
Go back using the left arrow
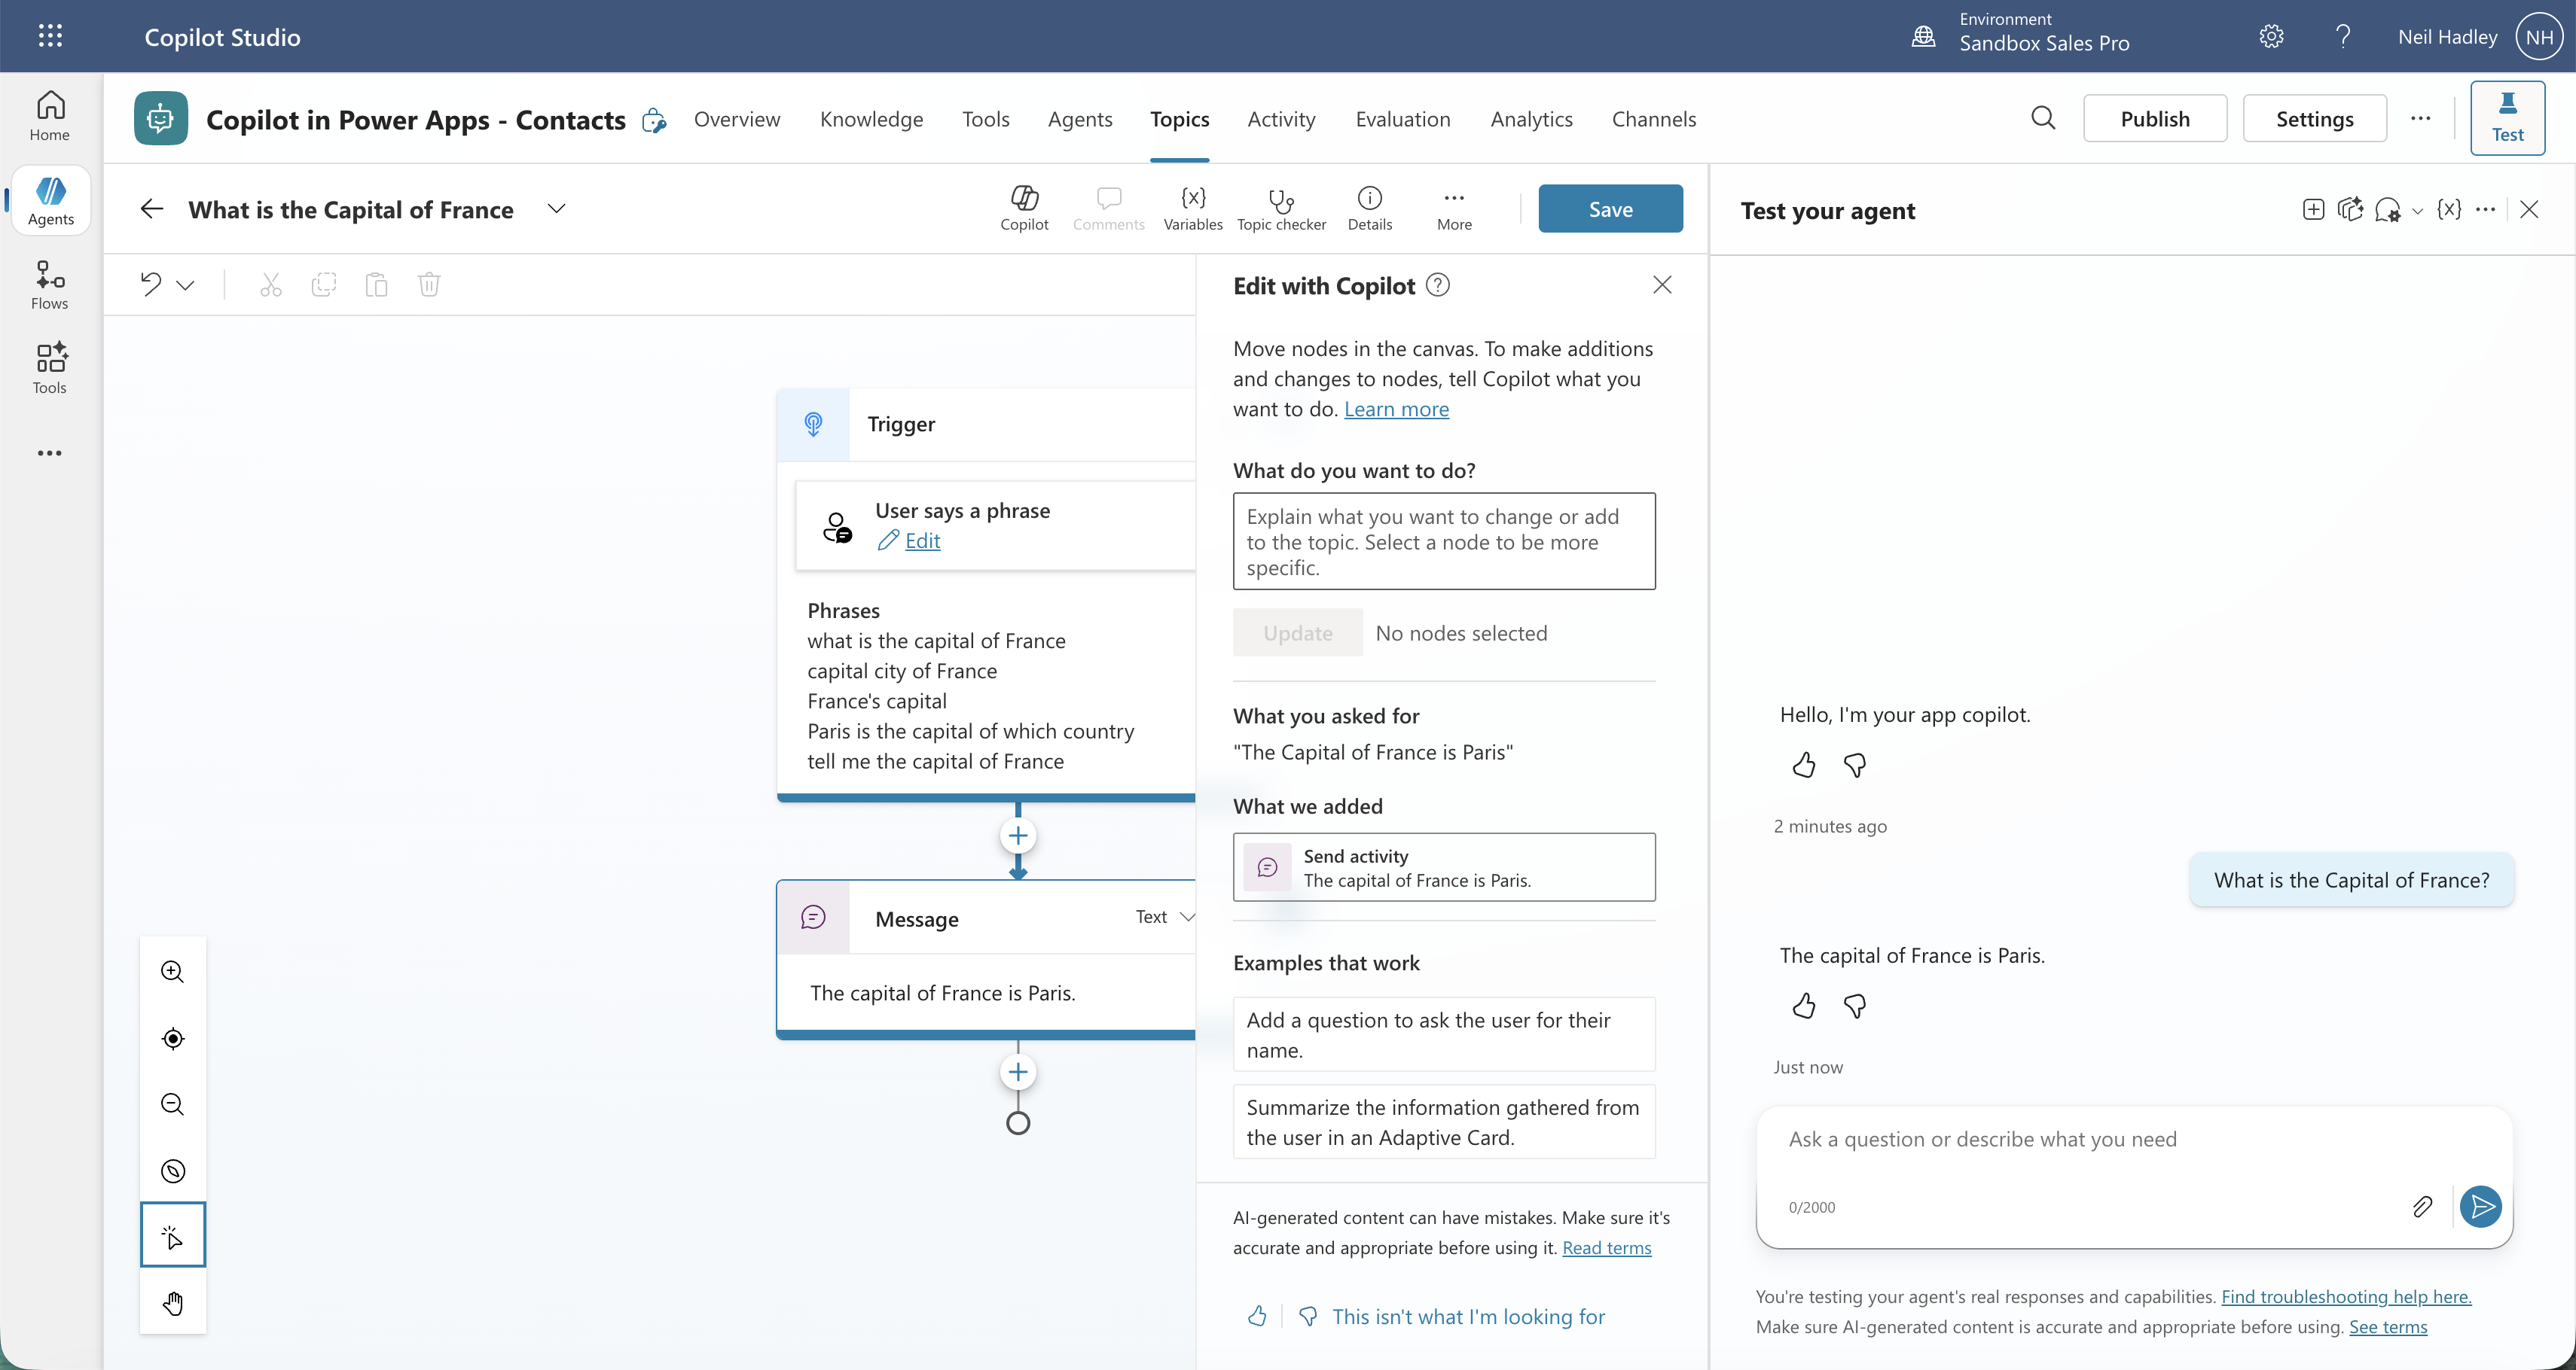click(x=152, y=209)
